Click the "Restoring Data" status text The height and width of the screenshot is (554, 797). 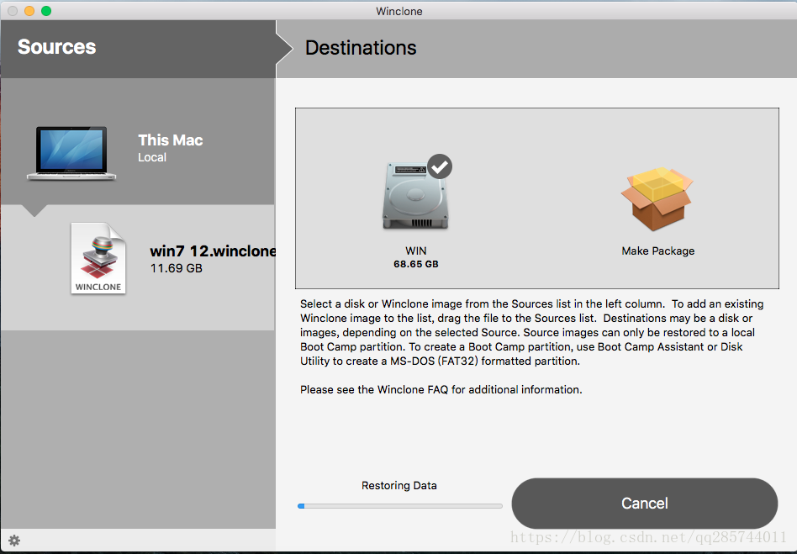pyautogui.click(x=399, y=485)
